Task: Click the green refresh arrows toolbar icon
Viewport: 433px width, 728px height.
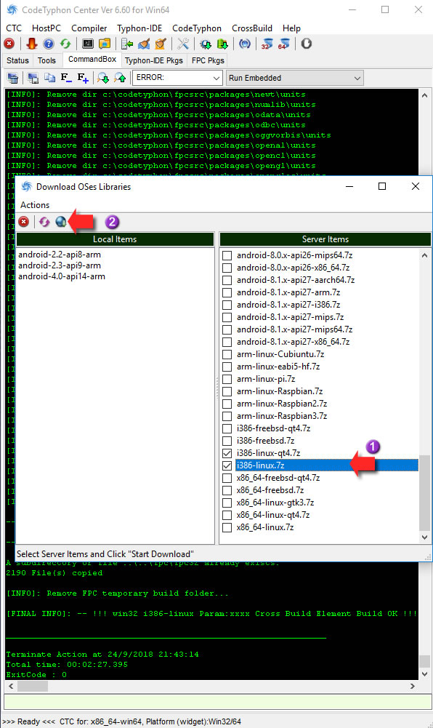Action: click(x=65, y=44)
